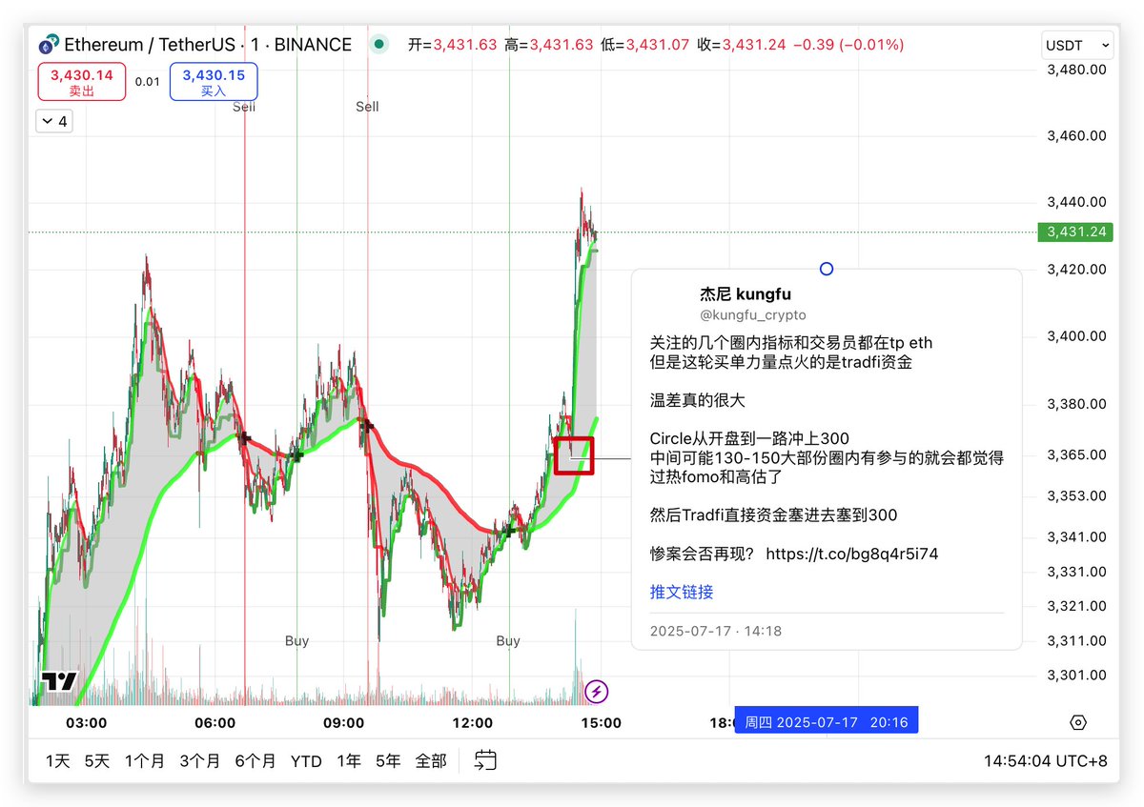
Task: Select the 5年 time range
Action: point(388,761)
